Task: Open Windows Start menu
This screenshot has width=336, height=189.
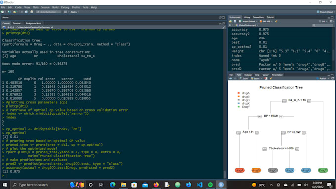Action: tap(5, 185)
